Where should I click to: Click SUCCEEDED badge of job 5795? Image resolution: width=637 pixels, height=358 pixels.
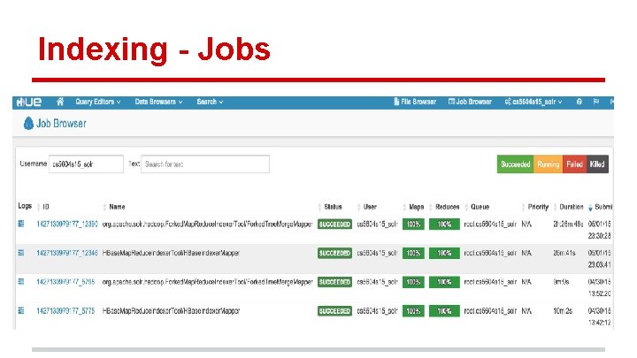pos(334,282)
